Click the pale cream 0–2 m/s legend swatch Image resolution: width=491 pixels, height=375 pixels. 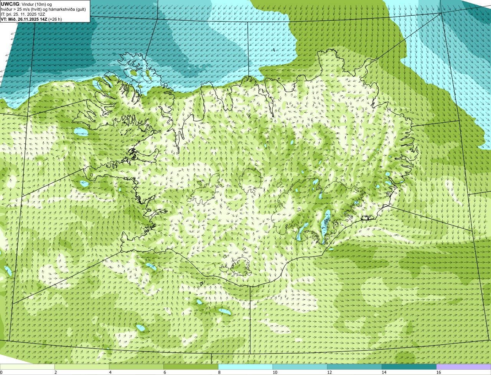[x=27, y=367]
